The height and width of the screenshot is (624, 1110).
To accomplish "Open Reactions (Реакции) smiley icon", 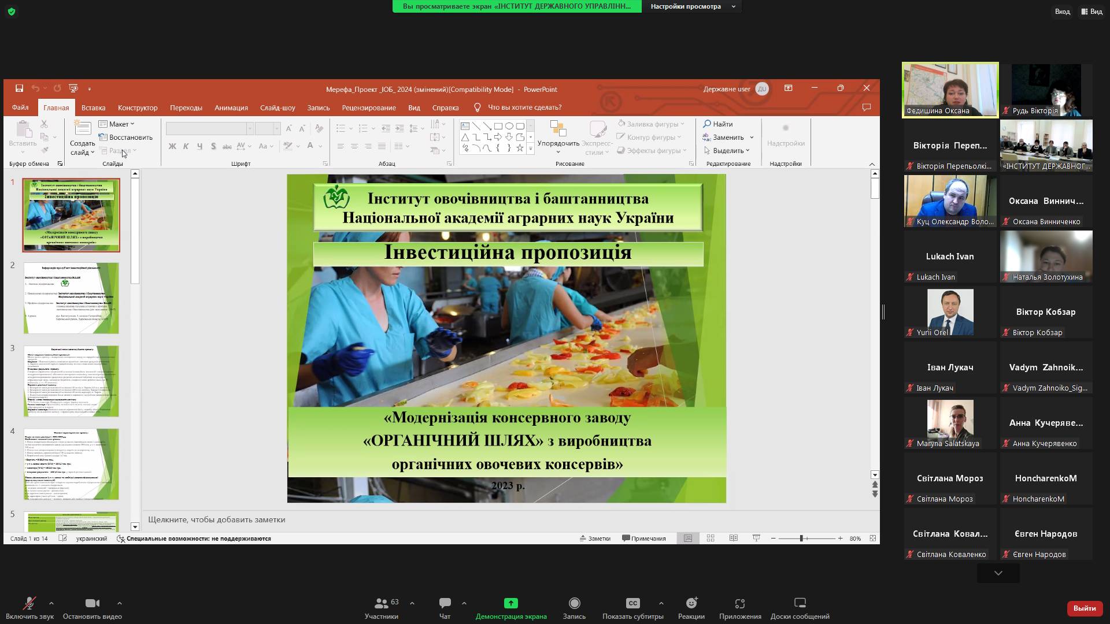I will 691,603.
